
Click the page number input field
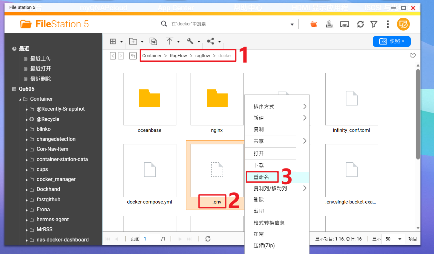click(150, 239)
